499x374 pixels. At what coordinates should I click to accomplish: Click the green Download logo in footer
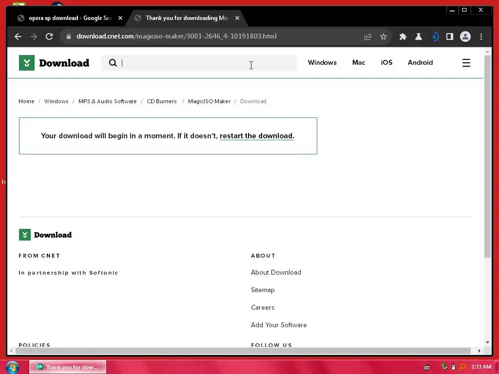point(25,235)
